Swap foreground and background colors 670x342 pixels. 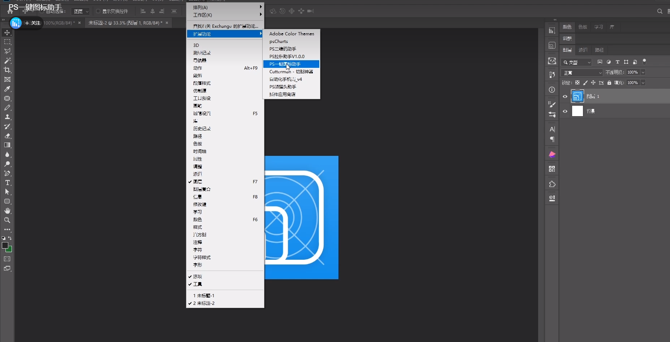point(10,238)
